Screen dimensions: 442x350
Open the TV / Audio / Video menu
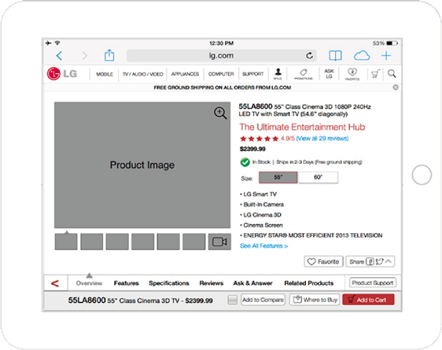[x=143, y=74]
